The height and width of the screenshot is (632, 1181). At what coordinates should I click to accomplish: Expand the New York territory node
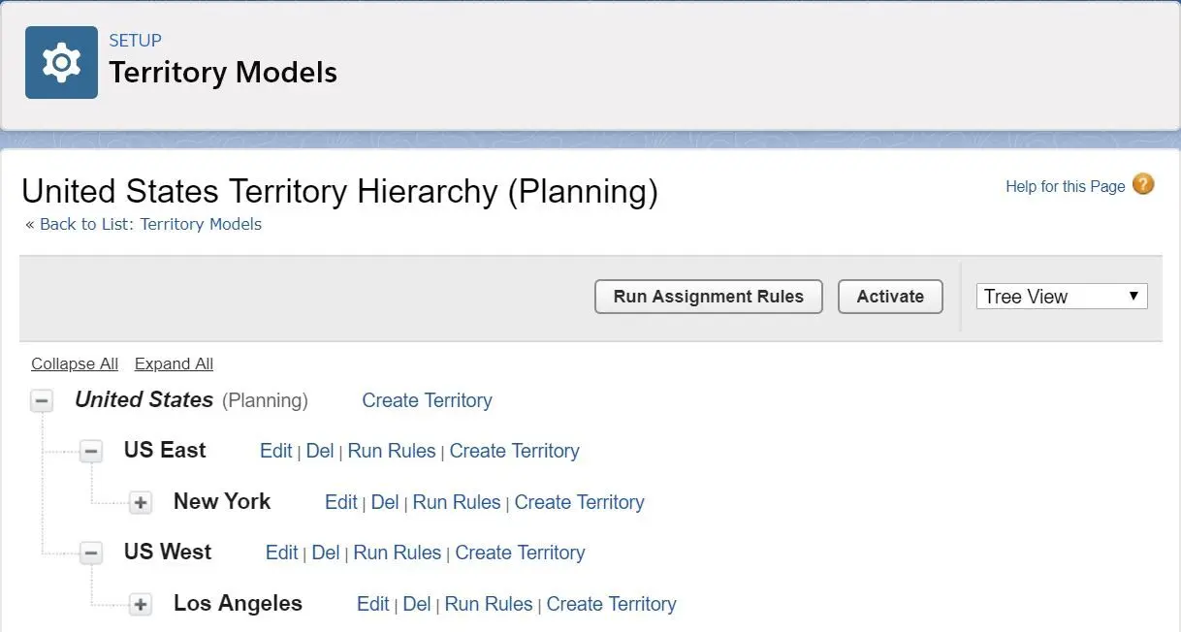click(x=141, y=503)
